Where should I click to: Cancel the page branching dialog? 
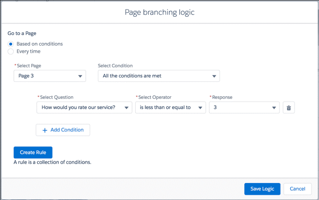[x=297, y=189]
